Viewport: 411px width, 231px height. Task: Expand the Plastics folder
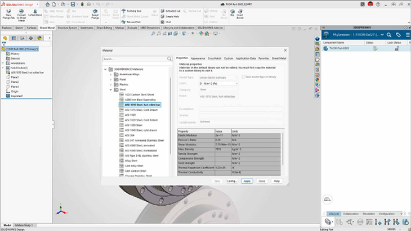110,84
